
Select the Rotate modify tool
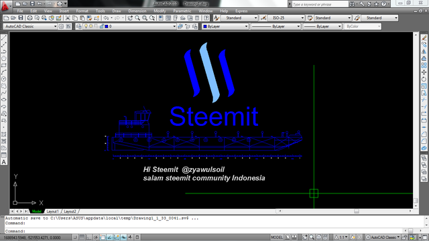(x=424, y=79)
